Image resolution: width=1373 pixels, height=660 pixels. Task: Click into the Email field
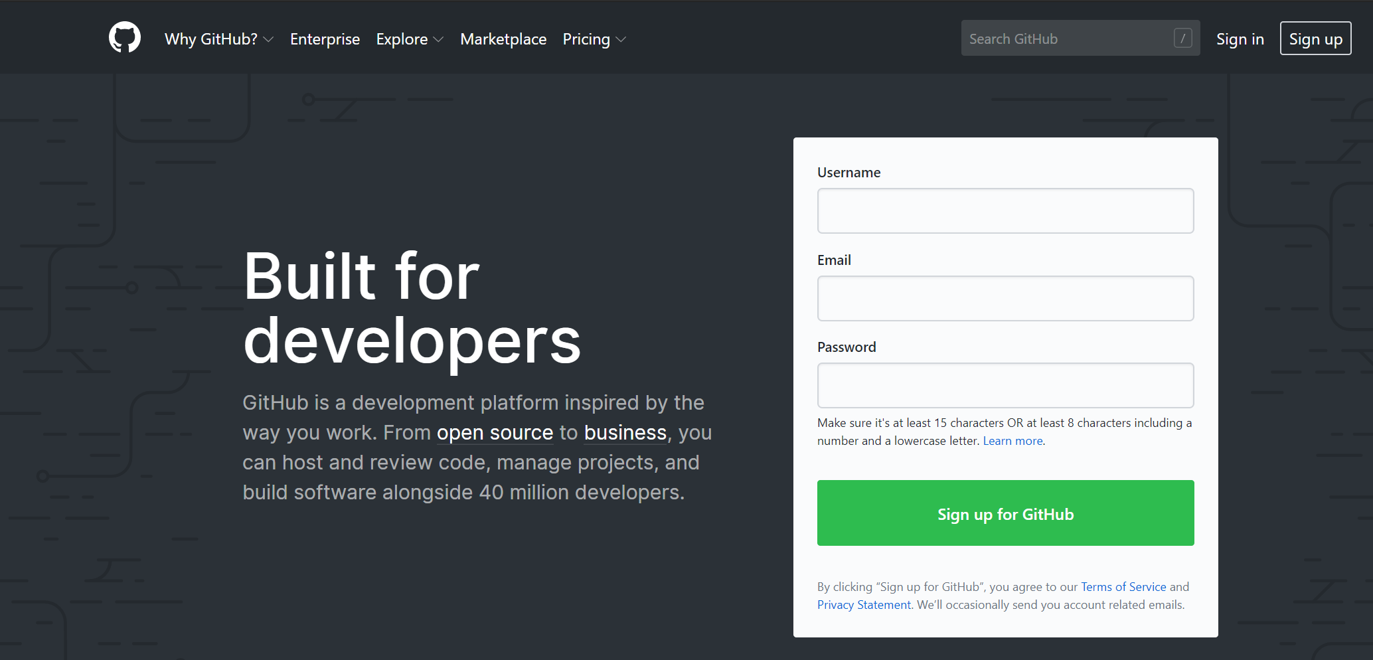pos(1005,298)
